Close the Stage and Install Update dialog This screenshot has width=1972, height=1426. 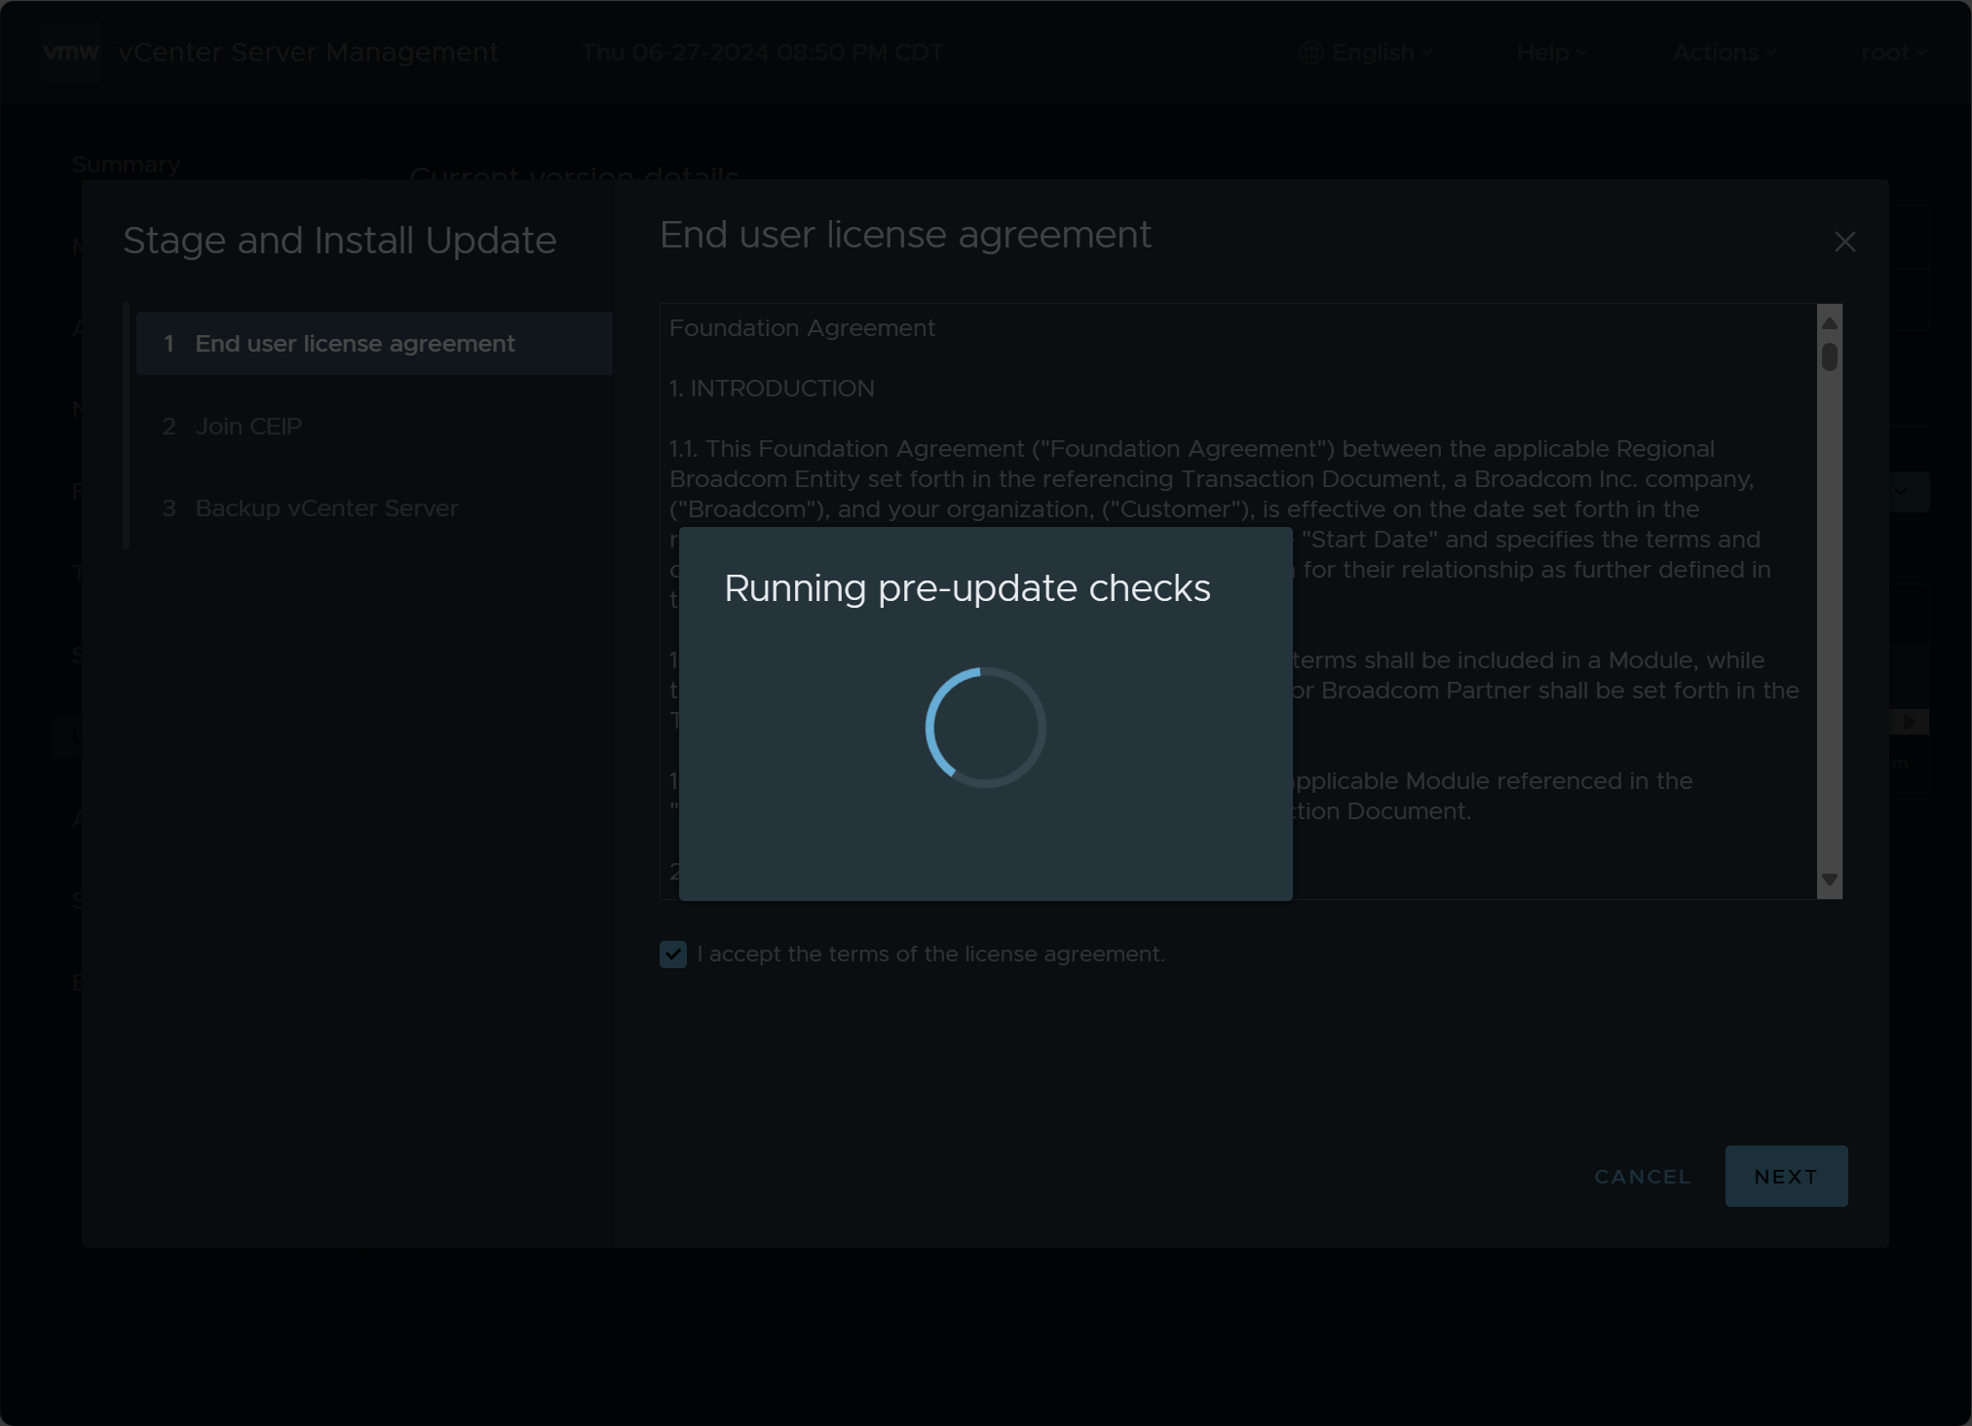point(1844,242)
